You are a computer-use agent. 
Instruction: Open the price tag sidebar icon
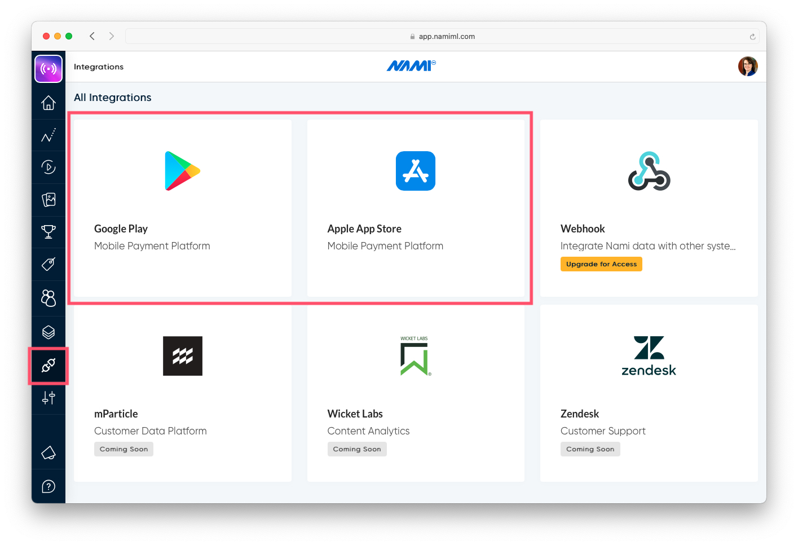tap(49, 264)
